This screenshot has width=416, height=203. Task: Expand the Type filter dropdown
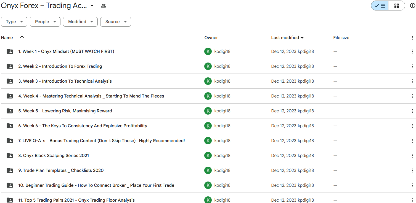(x=14, y=22)
